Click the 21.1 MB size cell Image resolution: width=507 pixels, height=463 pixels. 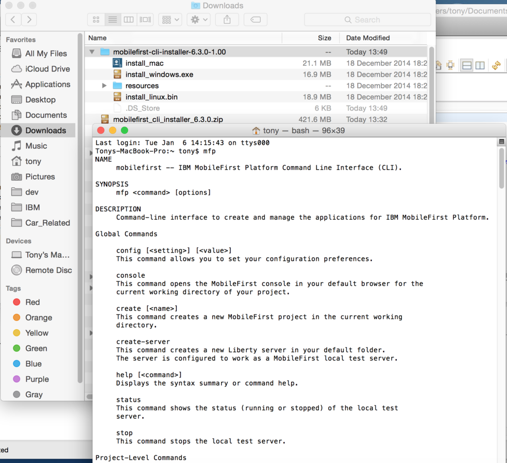[317, 63]
